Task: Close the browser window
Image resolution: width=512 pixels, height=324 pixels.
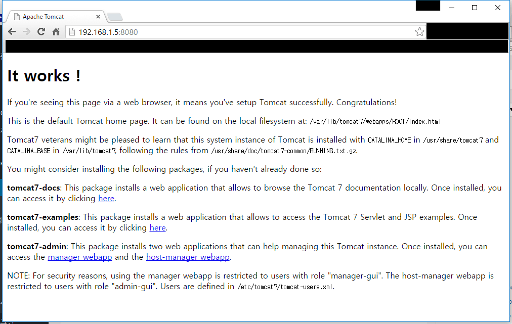Action: 498,8
